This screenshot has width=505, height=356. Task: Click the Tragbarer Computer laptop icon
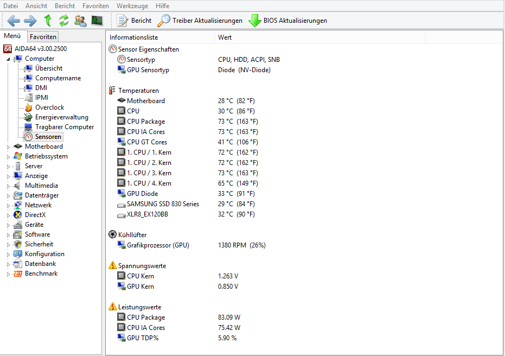(28, 127)
